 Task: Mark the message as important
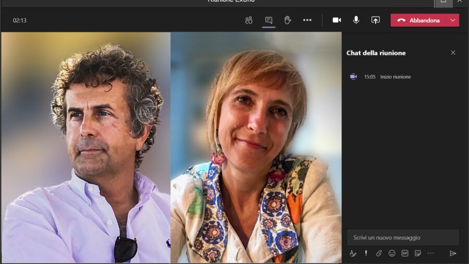click(x=366, y=253)
